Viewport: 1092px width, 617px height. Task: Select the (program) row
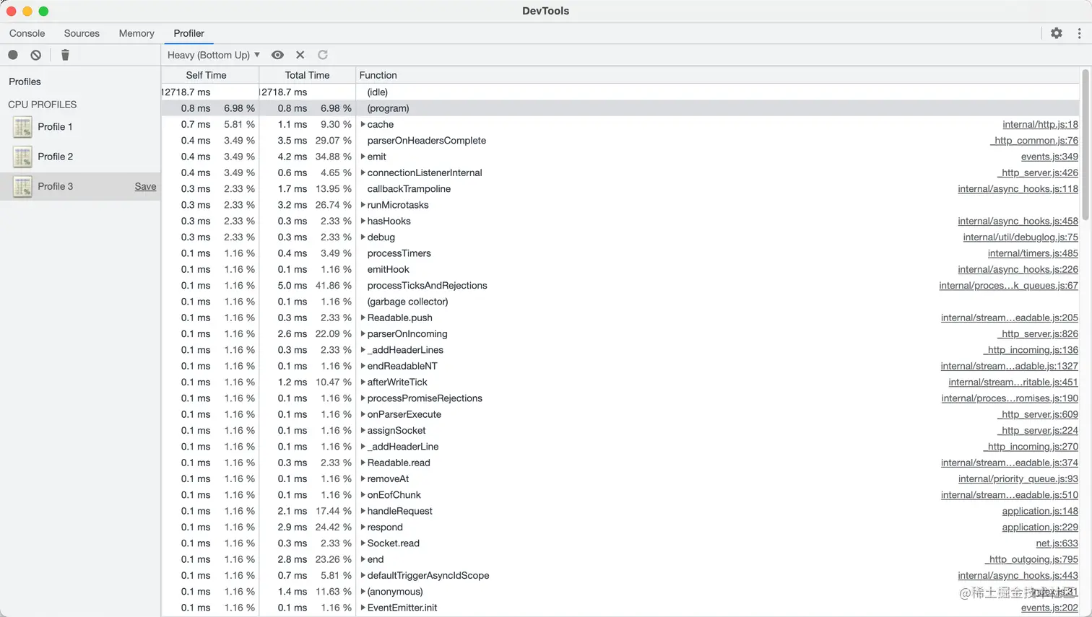click(620, 108)
